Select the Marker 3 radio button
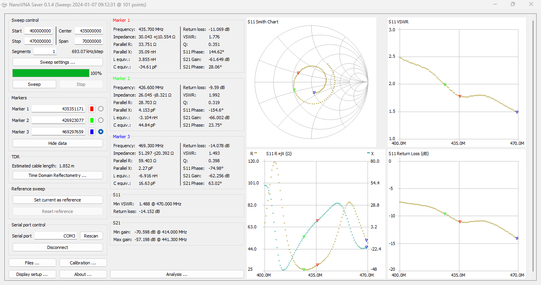 [x=101, y=132]
